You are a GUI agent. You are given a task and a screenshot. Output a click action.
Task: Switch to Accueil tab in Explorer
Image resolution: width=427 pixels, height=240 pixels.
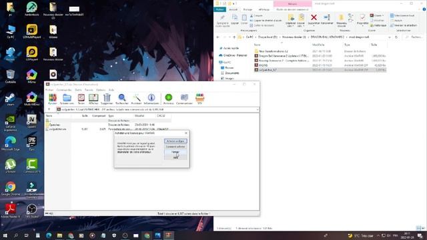click(x=233, y=9)
